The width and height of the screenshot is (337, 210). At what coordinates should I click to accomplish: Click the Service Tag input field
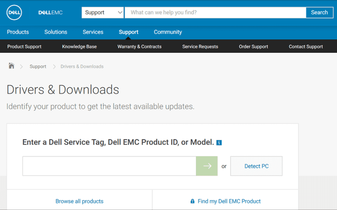(109, 166)
